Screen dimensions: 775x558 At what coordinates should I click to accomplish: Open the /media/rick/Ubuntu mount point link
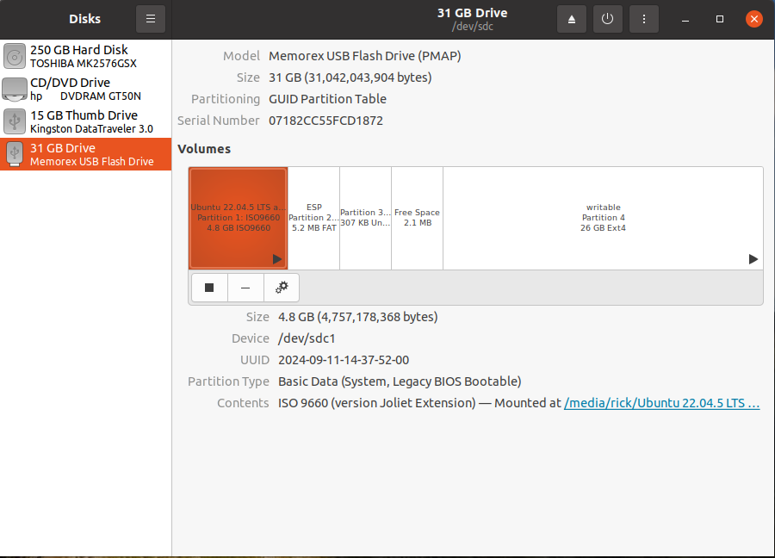[661, 403]
